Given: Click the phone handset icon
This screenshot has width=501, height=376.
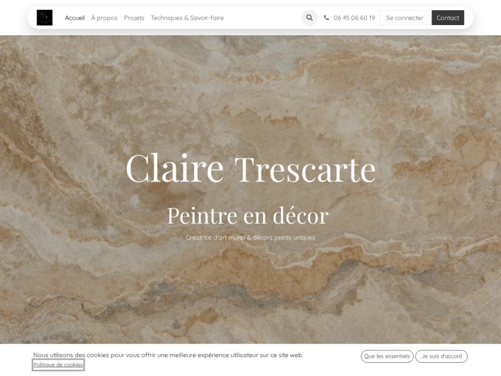Looking at the screenshot, I should click(326, 18).
